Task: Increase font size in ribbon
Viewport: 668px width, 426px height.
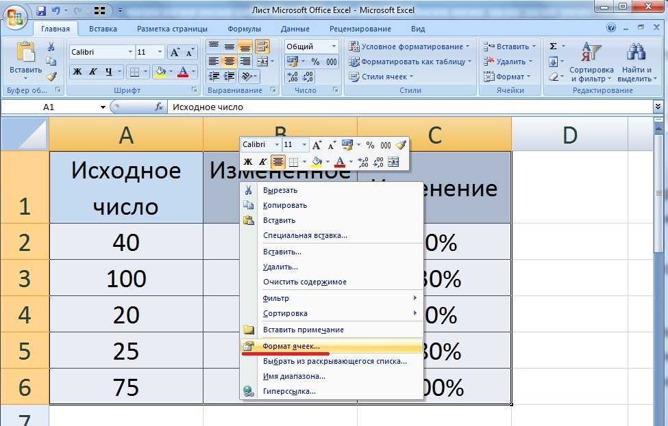Action: point(175,52)
